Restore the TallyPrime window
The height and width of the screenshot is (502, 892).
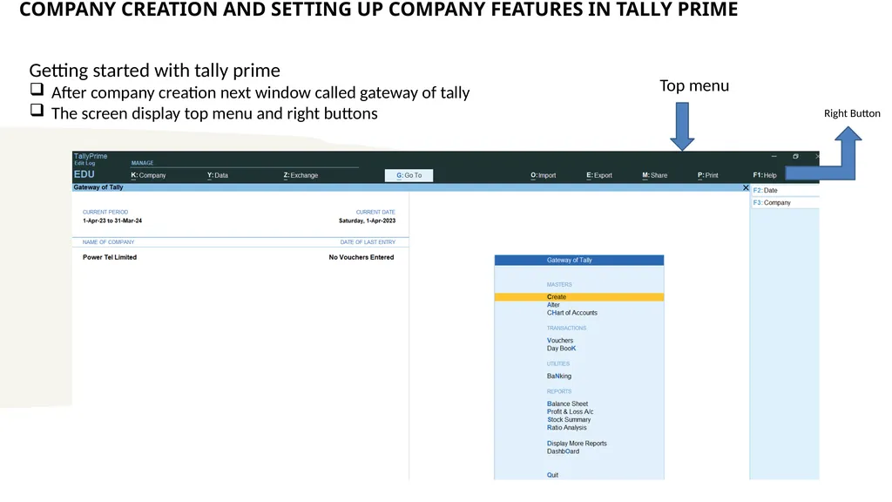(795, 156)
